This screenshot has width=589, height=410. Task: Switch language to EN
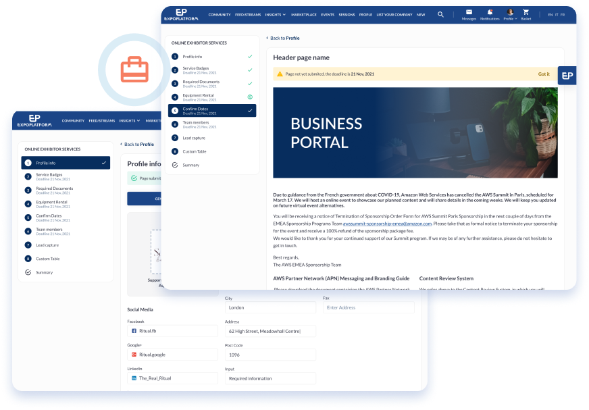pyautogui.click(x=550, y=15)
